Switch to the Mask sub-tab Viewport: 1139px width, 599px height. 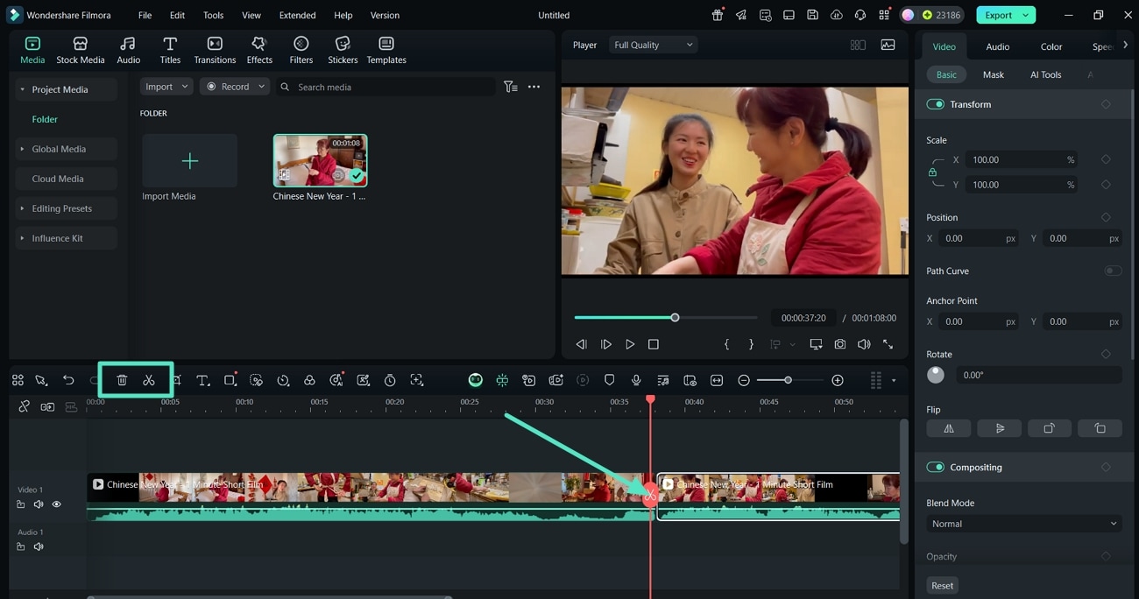tap(994, 74)
